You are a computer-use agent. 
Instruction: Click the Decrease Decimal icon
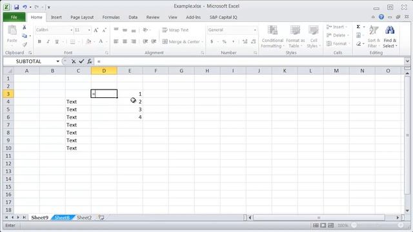[x=254, y=41]
